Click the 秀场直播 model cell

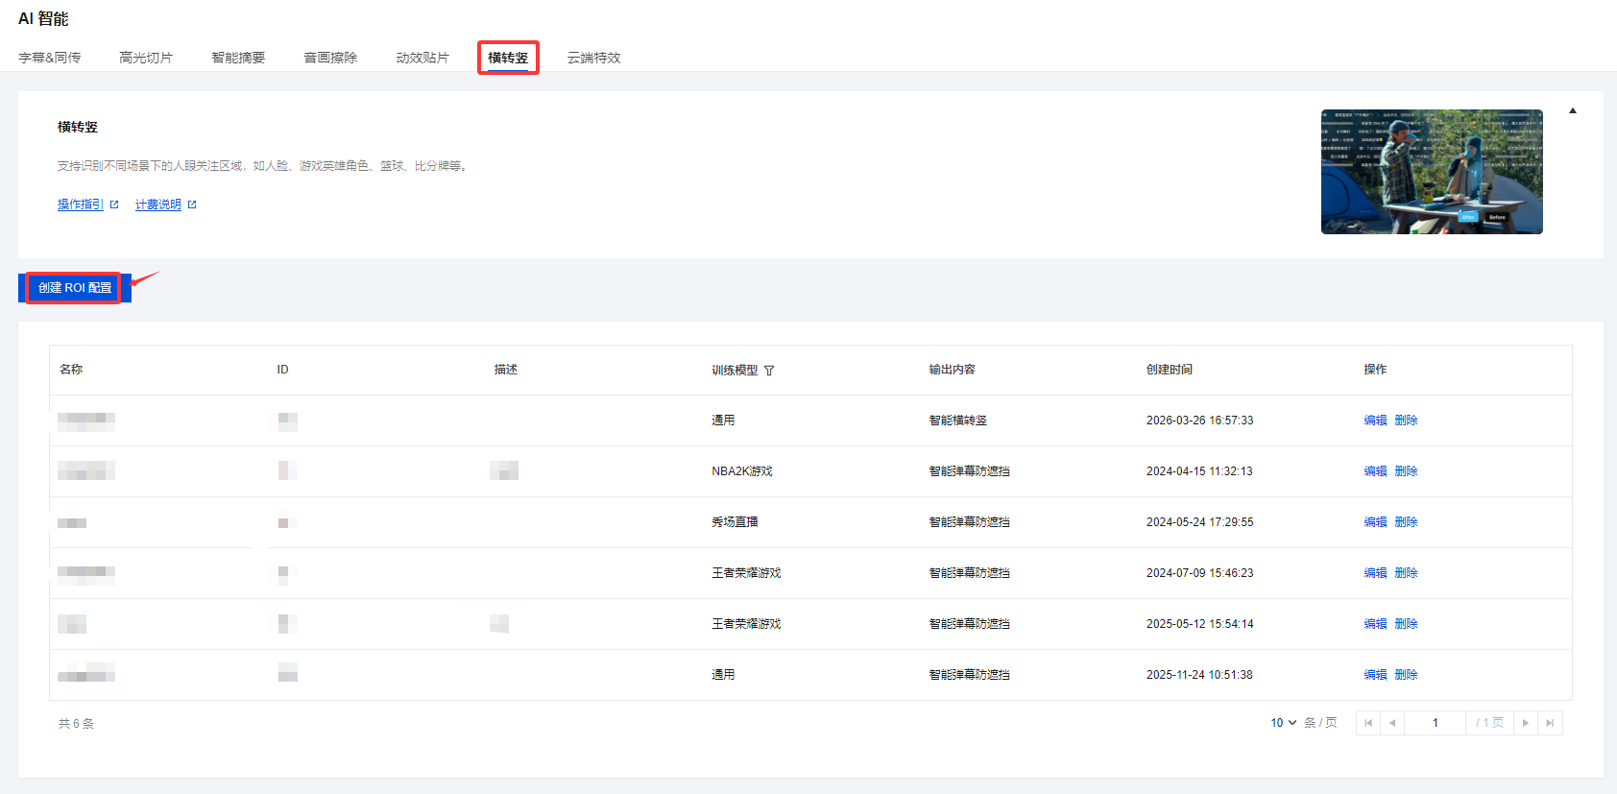[735, 522]
